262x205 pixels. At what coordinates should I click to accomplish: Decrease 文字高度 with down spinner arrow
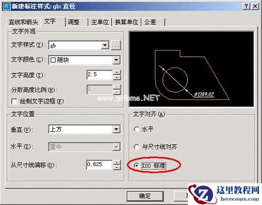point(117,77)
